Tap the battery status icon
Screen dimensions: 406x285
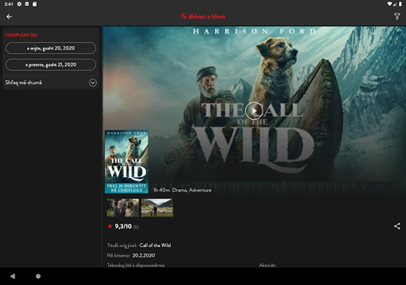(x=400, y=4)
